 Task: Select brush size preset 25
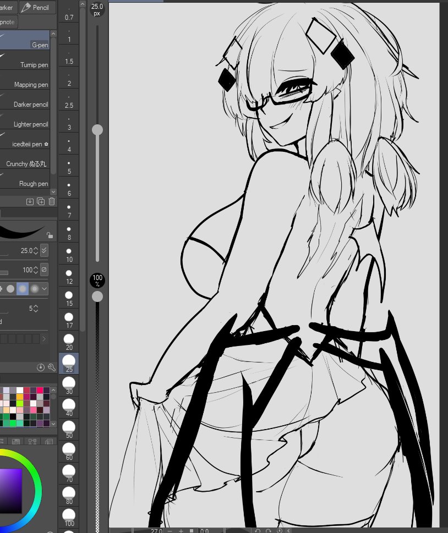(69, 364)
